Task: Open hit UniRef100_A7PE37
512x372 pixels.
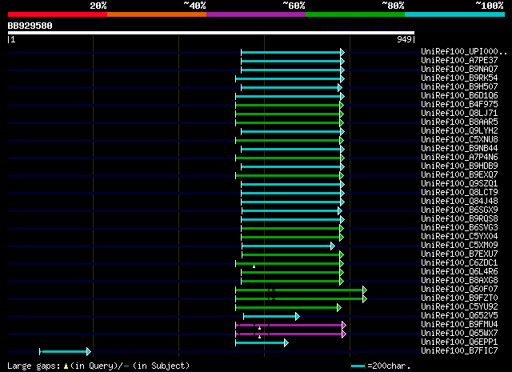Action: (x=459, y=61)
